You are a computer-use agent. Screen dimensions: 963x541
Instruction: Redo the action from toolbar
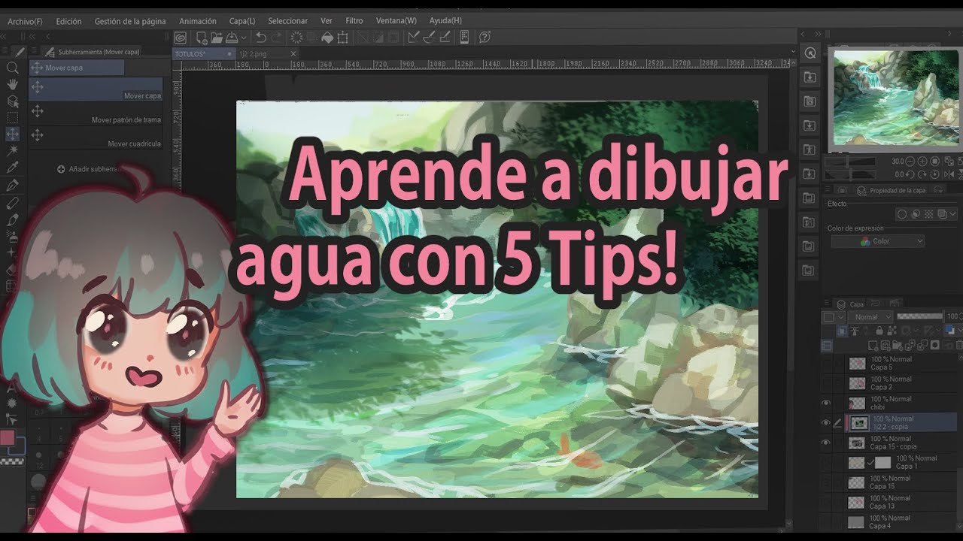(x=277, y=38)
